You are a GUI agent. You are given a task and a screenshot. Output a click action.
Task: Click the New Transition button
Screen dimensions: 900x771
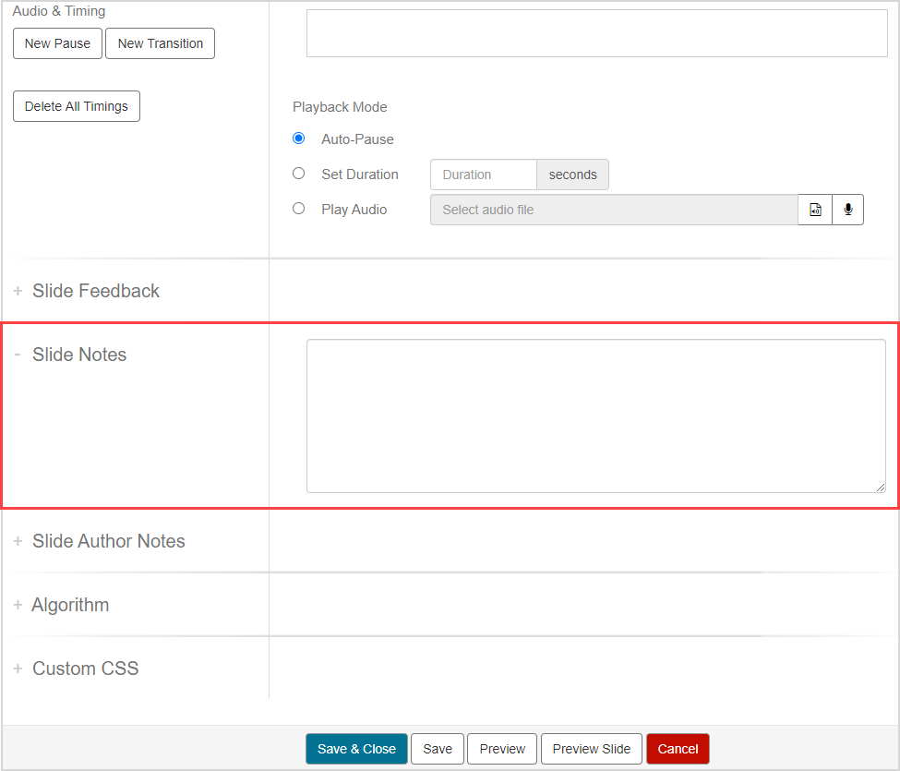coord(160,43)
